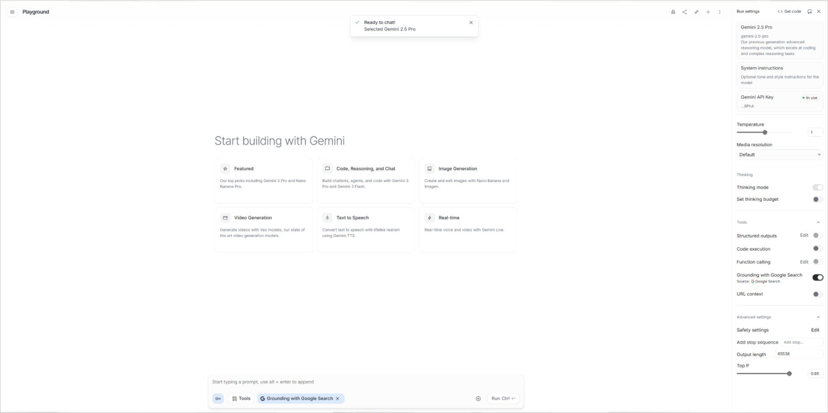
Task: Remove the Grounding with Google Search chip
Action: [x=338, y=398]
